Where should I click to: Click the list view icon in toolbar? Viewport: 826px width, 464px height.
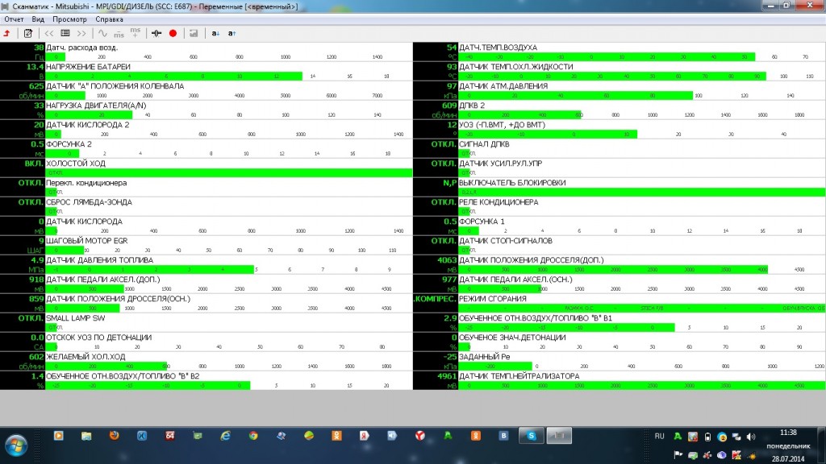point(65,33)
